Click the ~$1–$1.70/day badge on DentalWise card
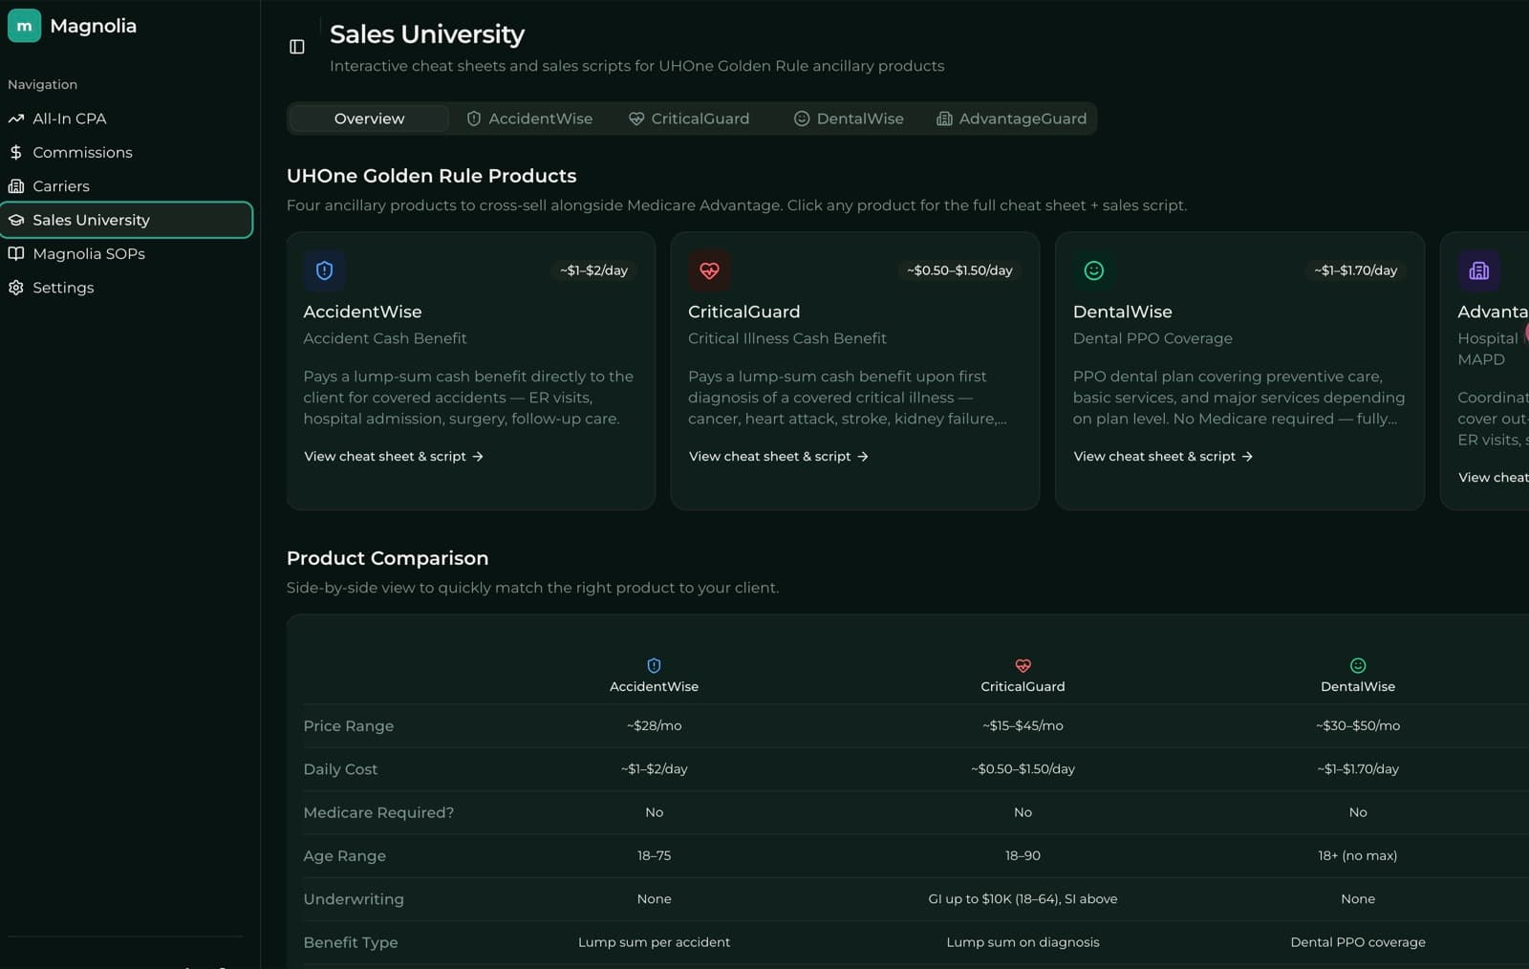The height and width of the screenshot is (969, 1529). 1355,270
